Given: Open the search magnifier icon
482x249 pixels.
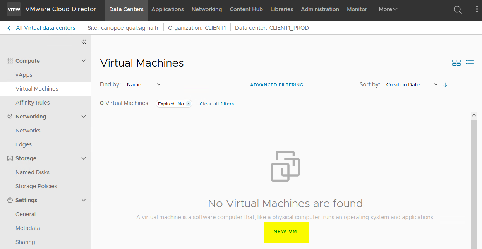Looking at the screenshot, I should (x=458, y=10).
